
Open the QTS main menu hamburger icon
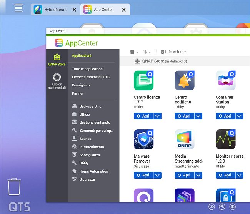[x=18, y=8]
